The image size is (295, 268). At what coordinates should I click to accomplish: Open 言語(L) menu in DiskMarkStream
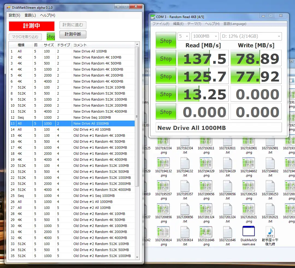pyautogui.click(x=30, y=15)
